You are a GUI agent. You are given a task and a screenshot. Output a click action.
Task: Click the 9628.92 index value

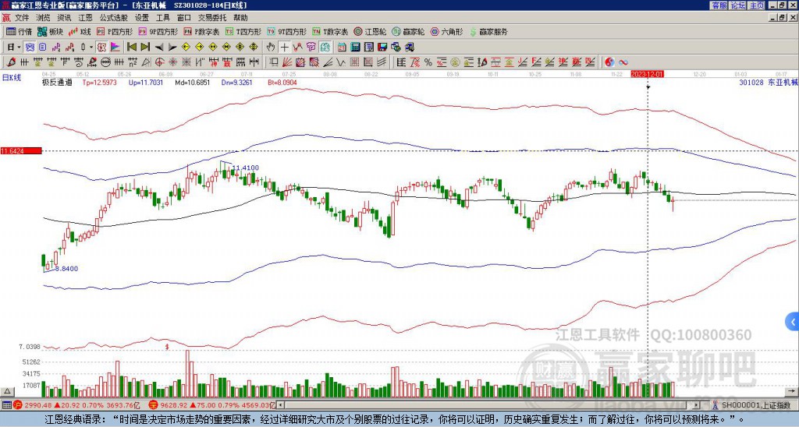[174, 405]
